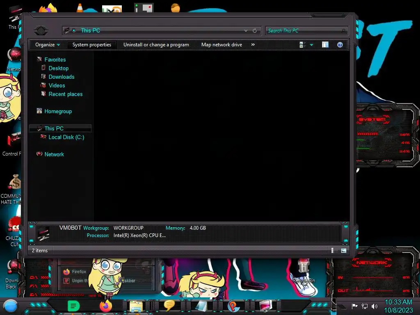Image resolution: width=420 pixels, height=315 pixels.
Task: Click the Action Center flag tray icon
Action: (x=354, y=306)
